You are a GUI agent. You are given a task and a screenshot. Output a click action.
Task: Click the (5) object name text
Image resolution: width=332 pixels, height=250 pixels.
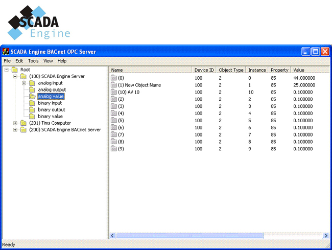pyautogui.click(x=121, y=120)
